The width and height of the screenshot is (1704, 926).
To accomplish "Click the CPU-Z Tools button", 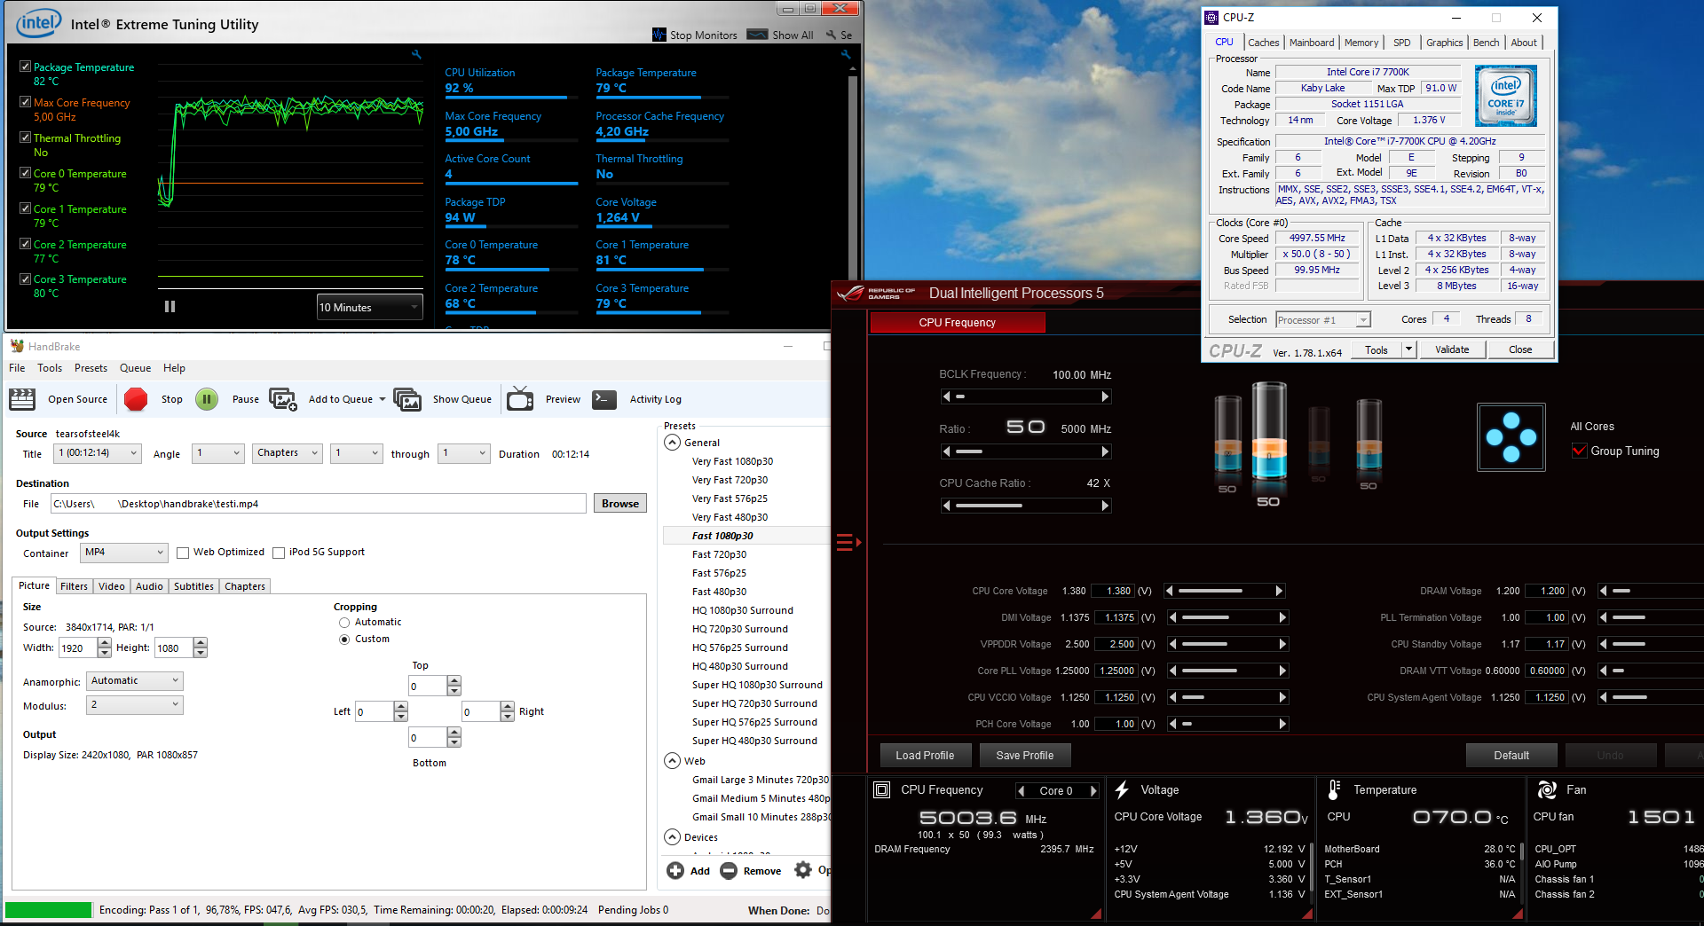I will point(1376,349).
